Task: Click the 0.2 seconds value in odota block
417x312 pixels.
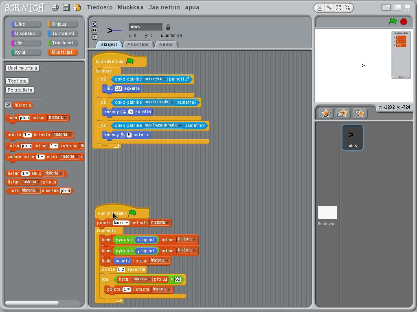Action: tap(121, 269)
